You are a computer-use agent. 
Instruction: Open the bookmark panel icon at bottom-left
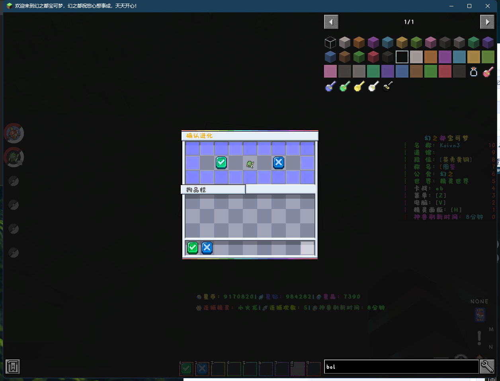(13, 366)
